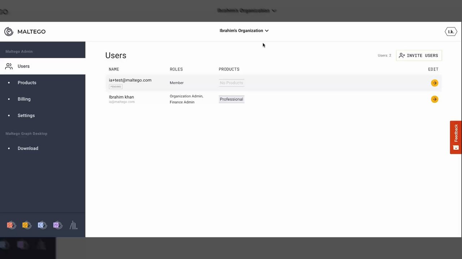
Task: Click the Member role text
Action: pos(177,83)
